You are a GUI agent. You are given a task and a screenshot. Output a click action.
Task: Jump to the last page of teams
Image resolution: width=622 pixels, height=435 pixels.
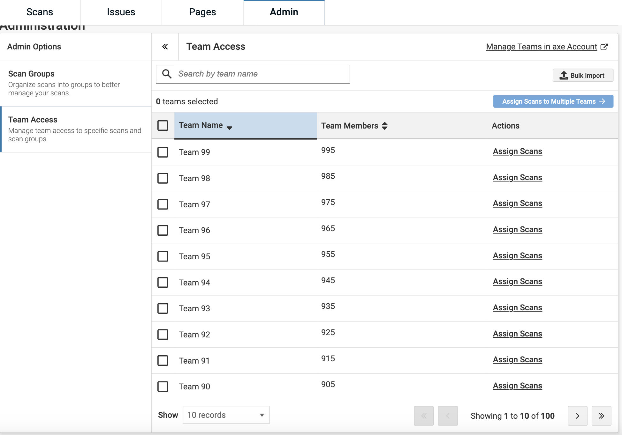[601, 416]
